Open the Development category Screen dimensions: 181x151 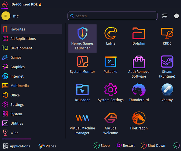(x=32, y=48)
